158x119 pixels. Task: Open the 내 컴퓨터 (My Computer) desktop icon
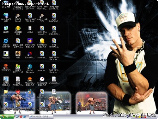pyautogui.click(x=6, y=4)
